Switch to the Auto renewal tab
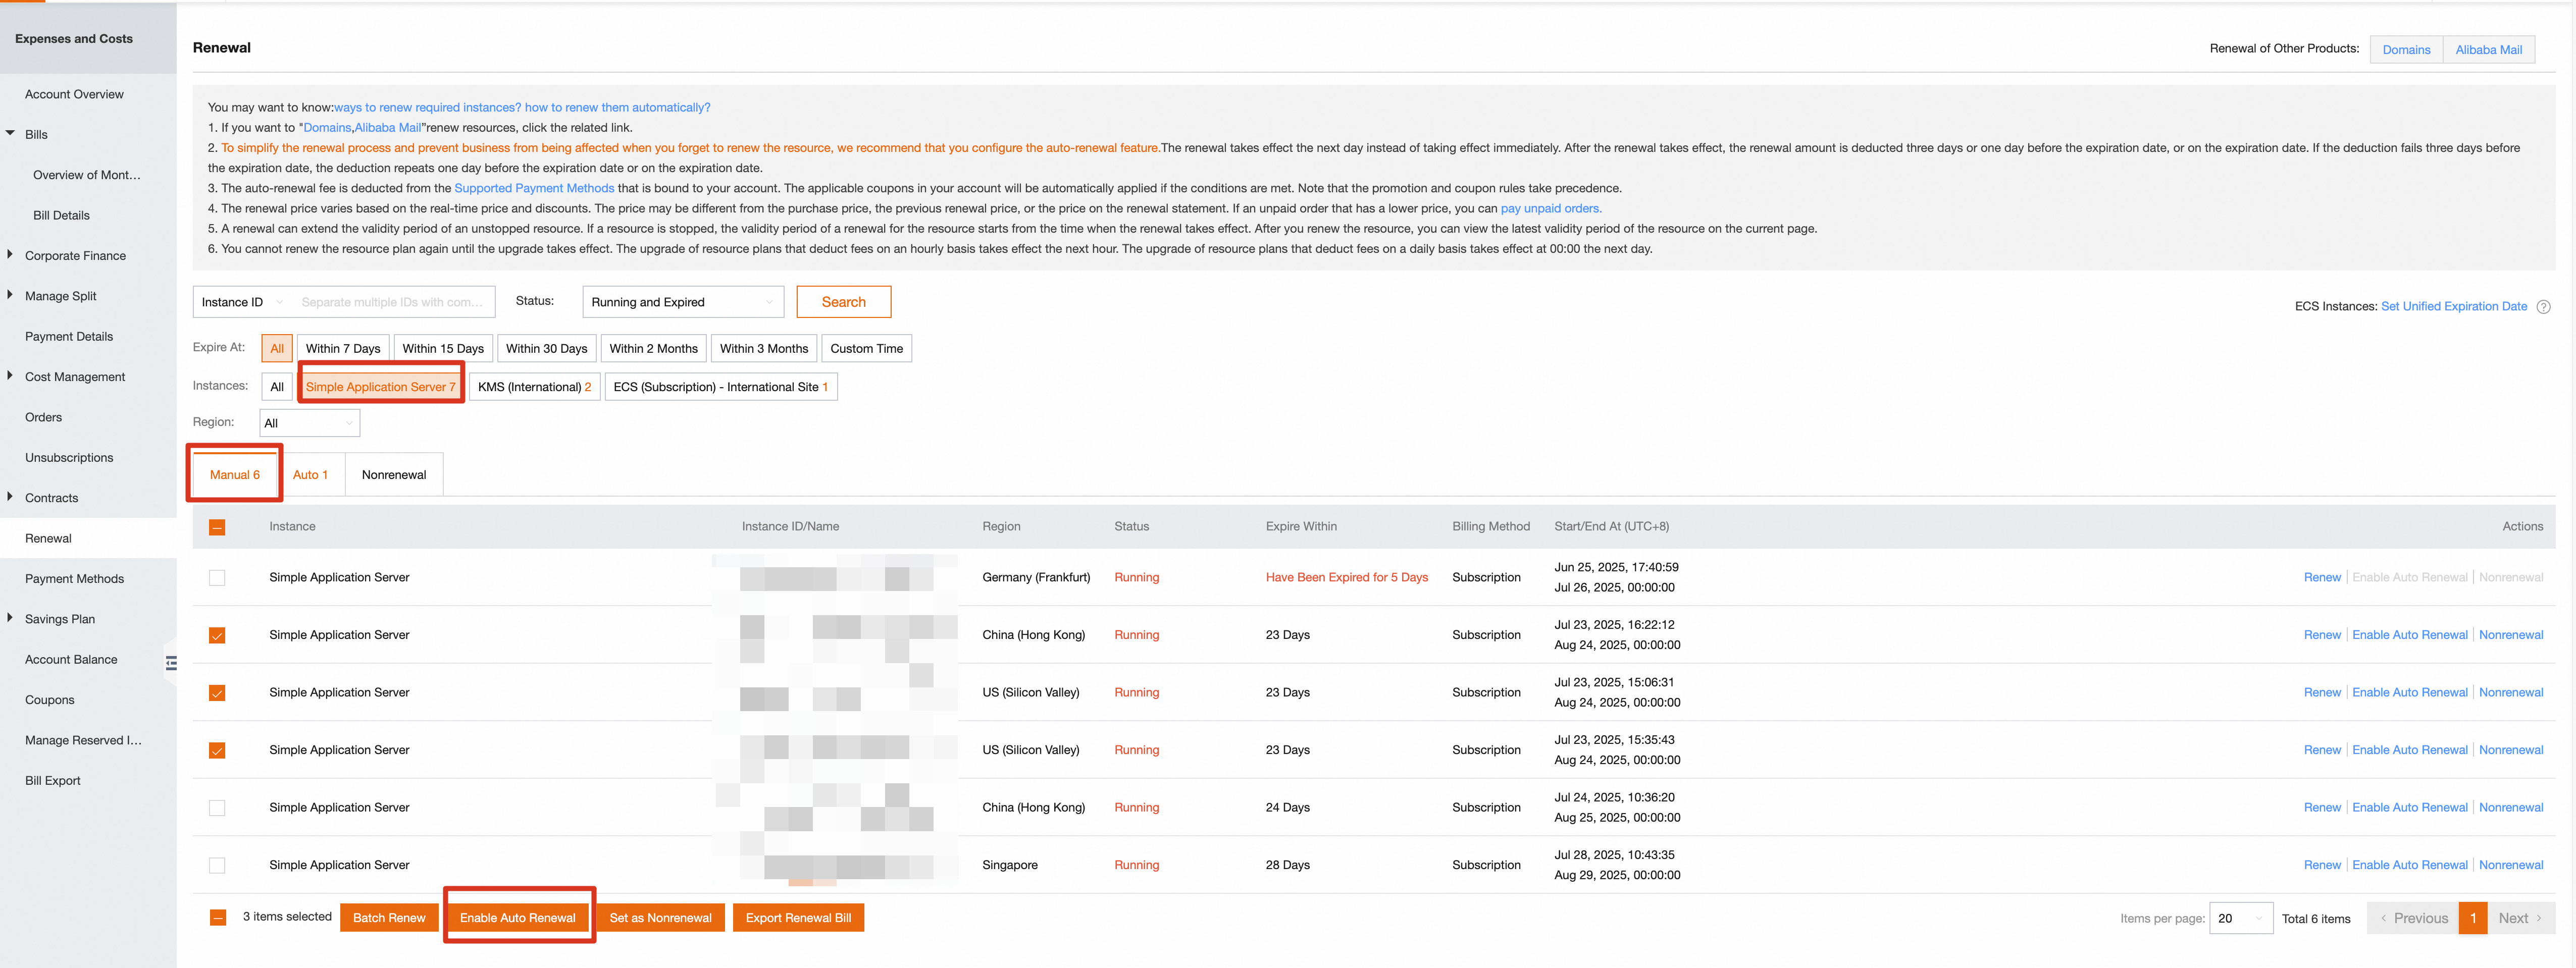The image size is (2576, 968). (310, 475)
